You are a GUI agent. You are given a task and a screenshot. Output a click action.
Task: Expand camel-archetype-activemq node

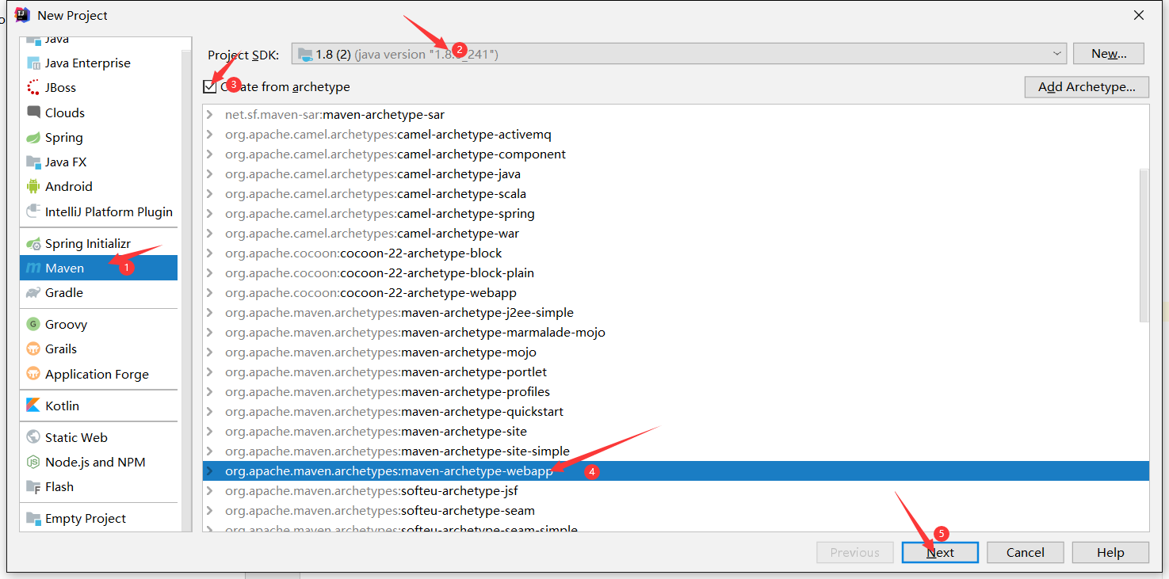tap(210, 135)
